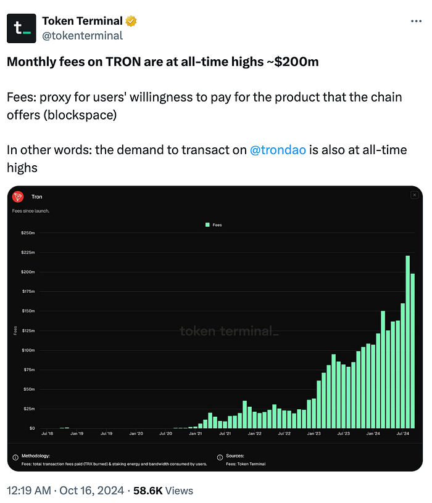The height and width of the screenshot is (503, 432).
Task: Click the gold verified badge next to Token Terminal
Action: coord(130,20)
